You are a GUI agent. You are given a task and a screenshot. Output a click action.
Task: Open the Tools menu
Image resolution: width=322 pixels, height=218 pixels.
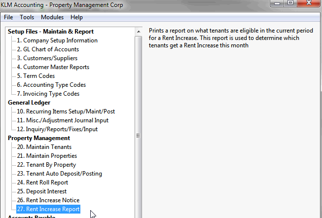(x=27, y=17)
